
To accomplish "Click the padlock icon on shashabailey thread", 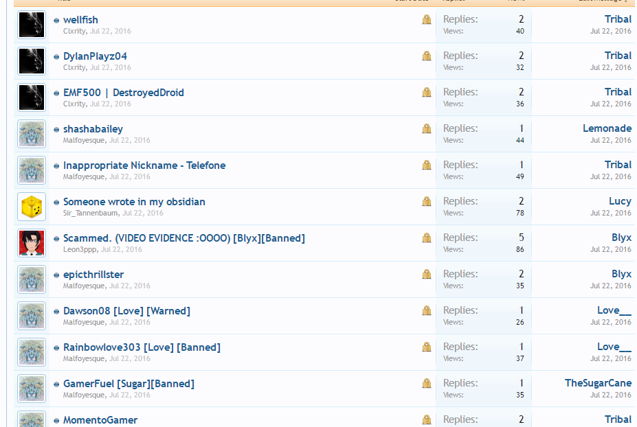I will (x=427, y=128).
